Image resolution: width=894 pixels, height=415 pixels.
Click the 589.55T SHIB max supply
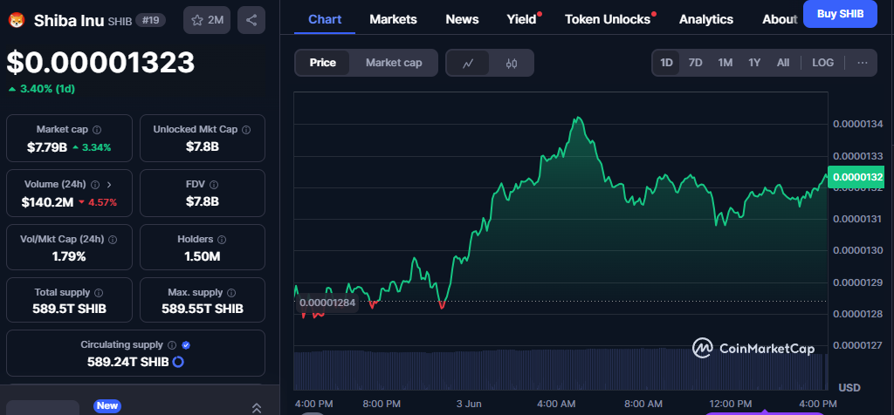click(x=203, y=310)
